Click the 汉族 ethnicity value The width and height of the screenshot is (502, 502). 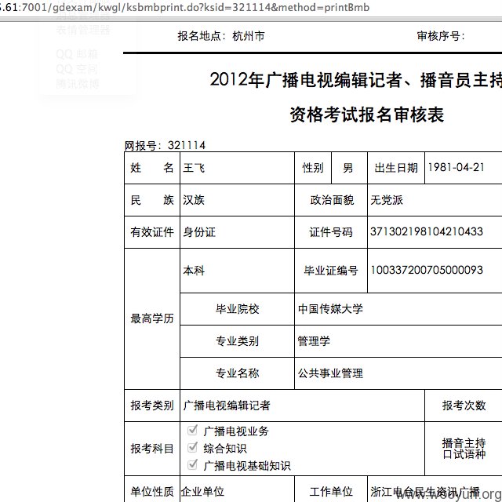pos(194,200)
